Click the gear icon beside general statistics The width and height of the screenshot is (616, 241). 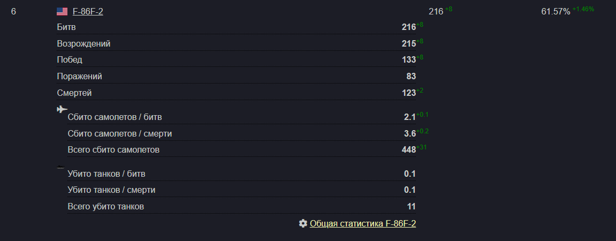(x=303, y=223)
